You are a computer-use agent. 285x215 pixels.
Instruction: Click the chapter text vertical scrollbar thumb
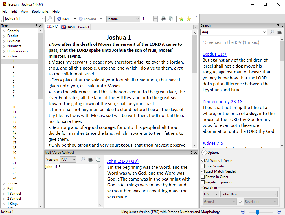click(194, 54)
